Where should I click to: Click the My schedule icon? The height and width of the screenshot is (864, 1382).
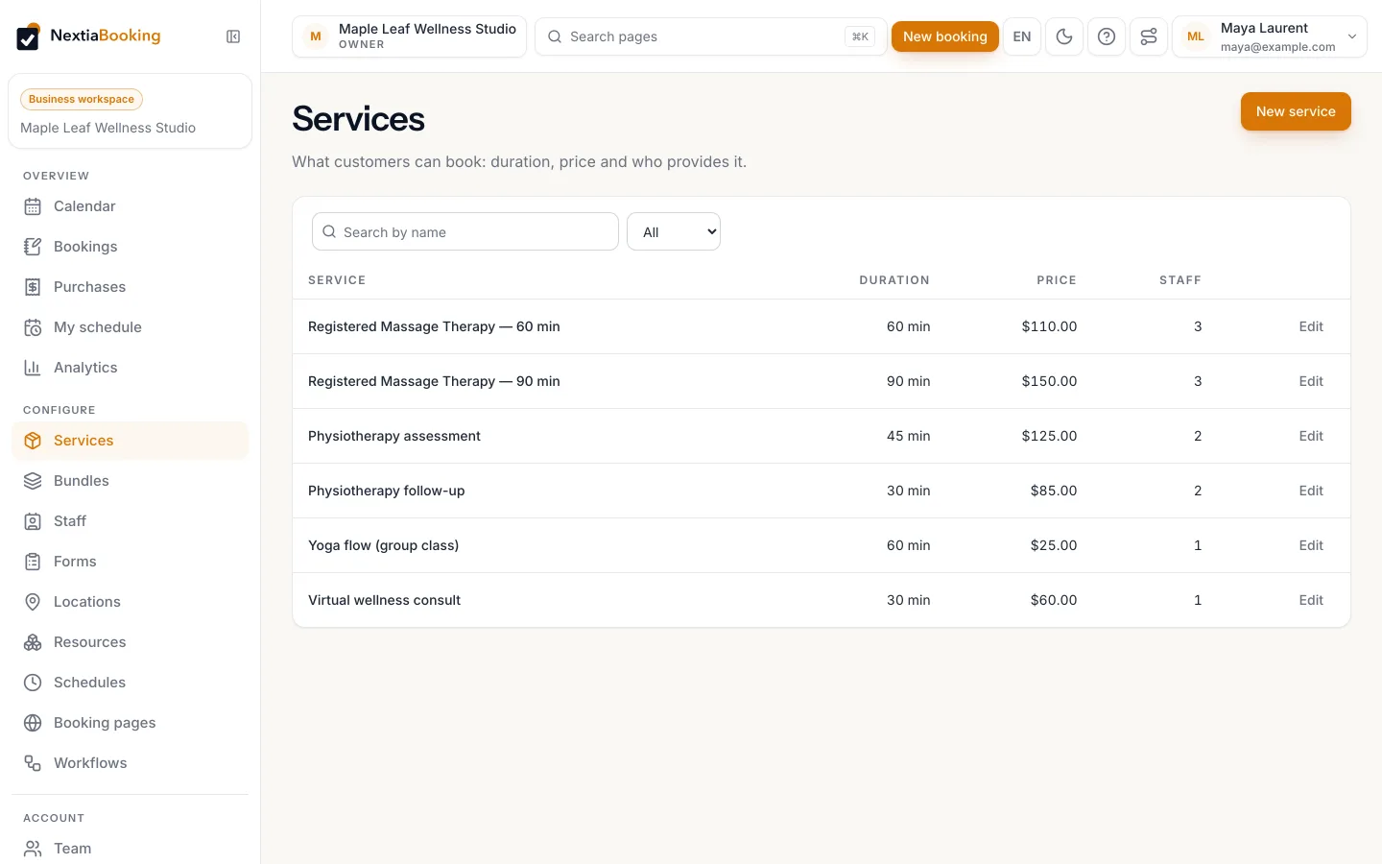pyautogui.click(x=33, y=327)
